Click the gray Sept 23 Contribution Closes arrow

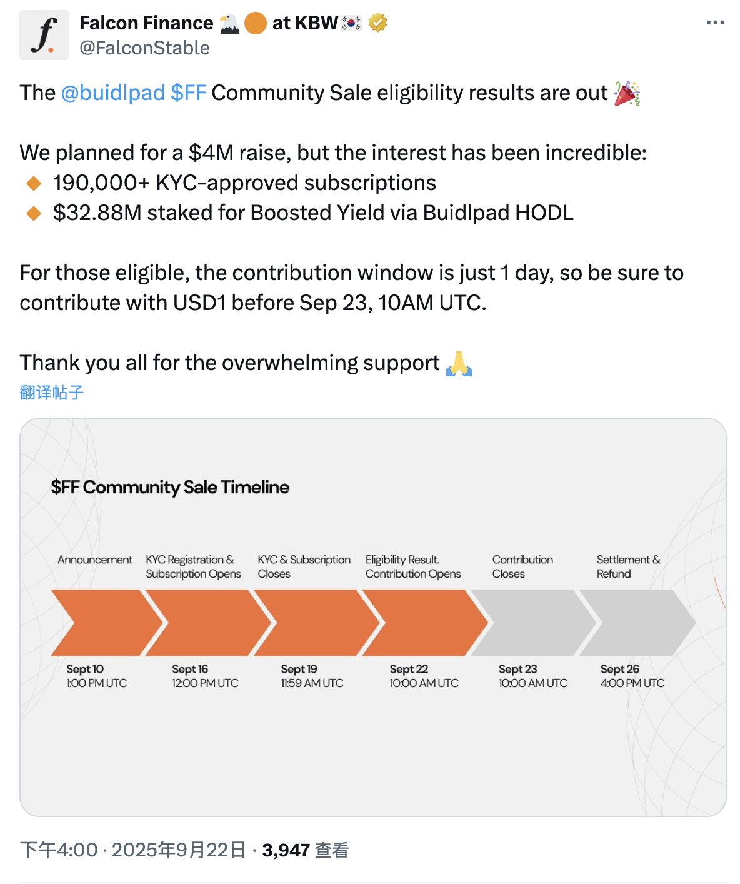point(534,623)
